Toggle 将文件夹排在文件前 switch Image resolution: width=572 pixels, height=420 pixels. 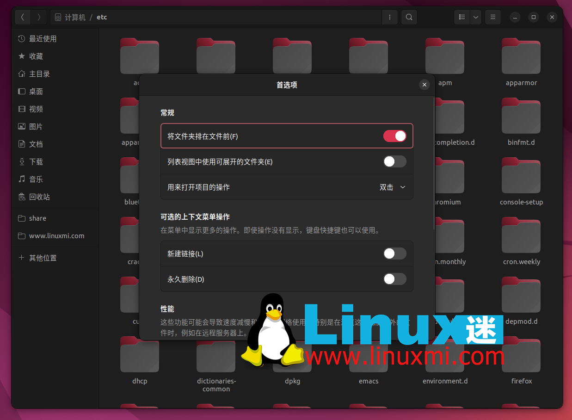tap(395, 136)
